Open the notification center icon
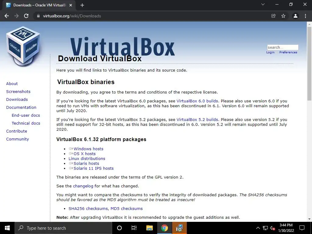312x234 pixels. coord(302,228)
